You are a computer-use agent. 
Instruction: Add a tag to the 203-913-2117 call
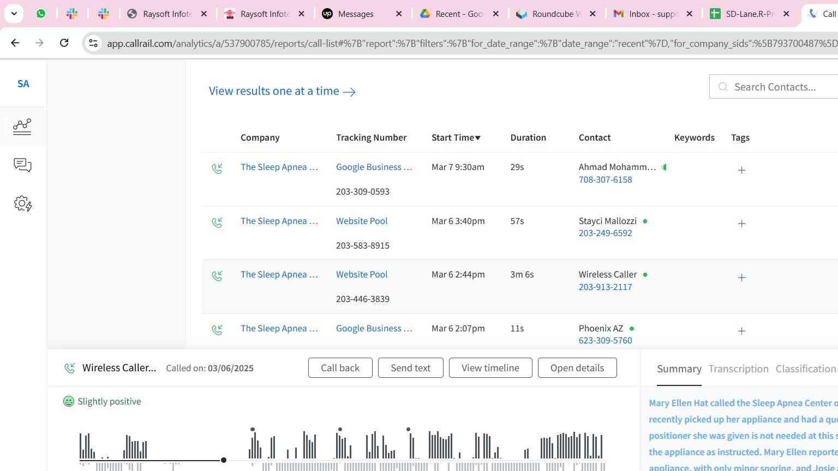coord(741,277)
